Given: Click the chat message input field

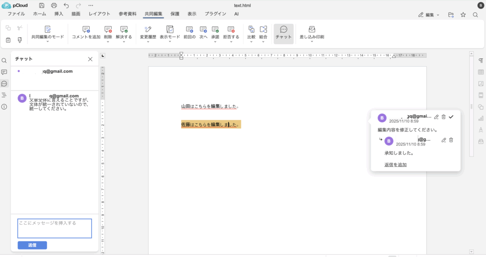Looking at the screenshot, I should click(55, 228).
